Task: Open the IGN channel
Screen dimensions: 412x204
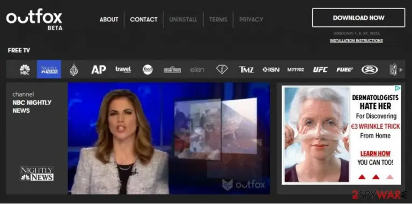Action: 271,70
